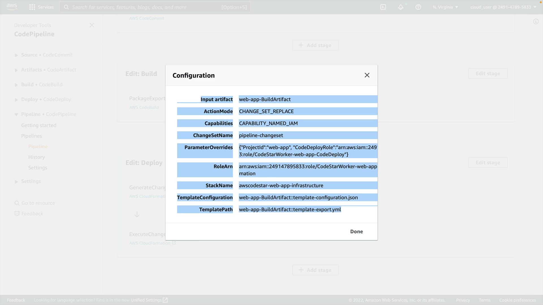Click the info panel icon
The image size is (543, 305).
coord(536,21)
